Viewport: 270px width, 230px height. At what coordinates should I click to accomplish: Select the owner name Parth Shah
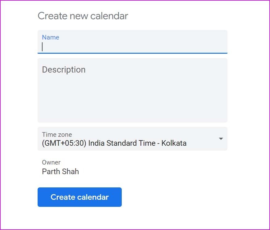[60, 172]
